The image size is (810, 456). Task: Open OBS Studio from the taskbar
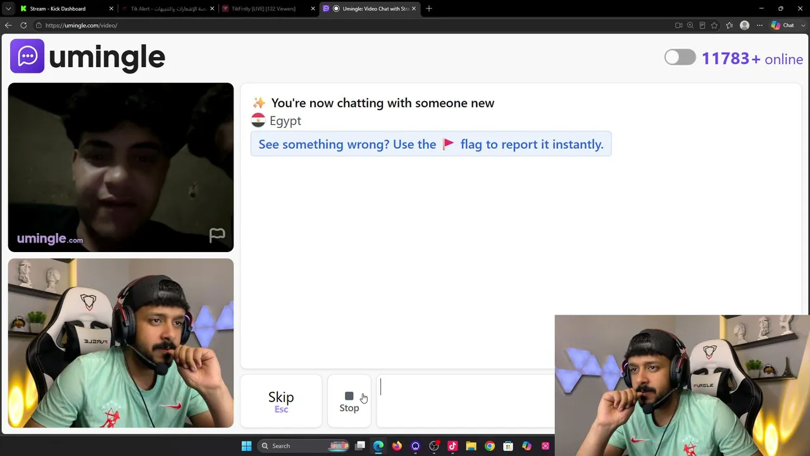point(434,446)
